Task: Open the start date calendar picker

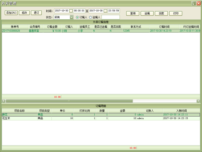Action: pyautogui.click(x=71, y=11)
